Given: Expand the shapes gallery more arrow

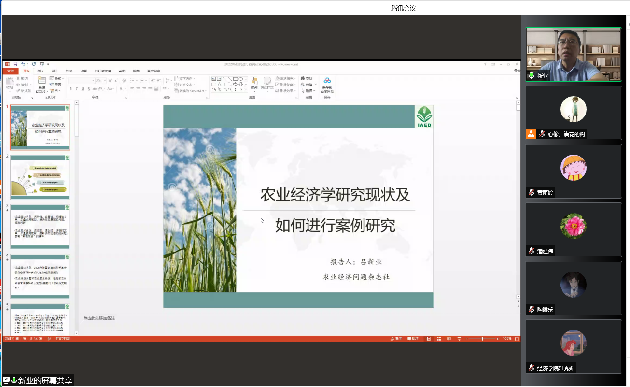Looking at the screenshot, I should [x=246, y=90].
